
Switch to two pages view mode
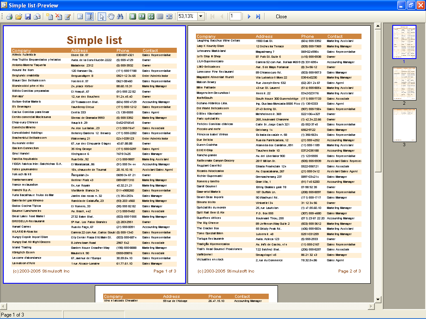(x=142, y=17)
